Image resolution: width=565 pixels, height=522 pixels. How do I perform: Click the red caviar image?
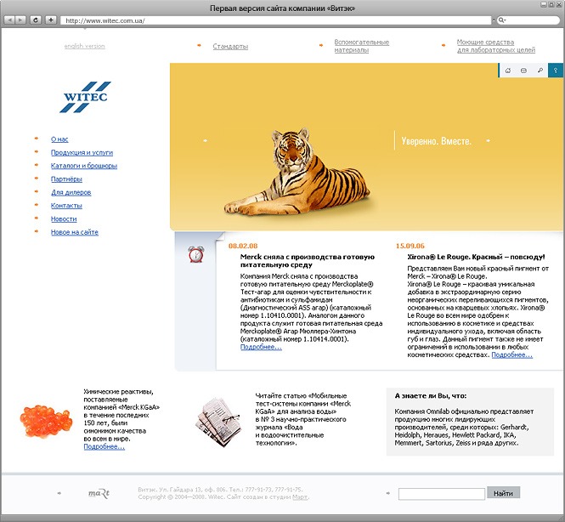[45, 421]
